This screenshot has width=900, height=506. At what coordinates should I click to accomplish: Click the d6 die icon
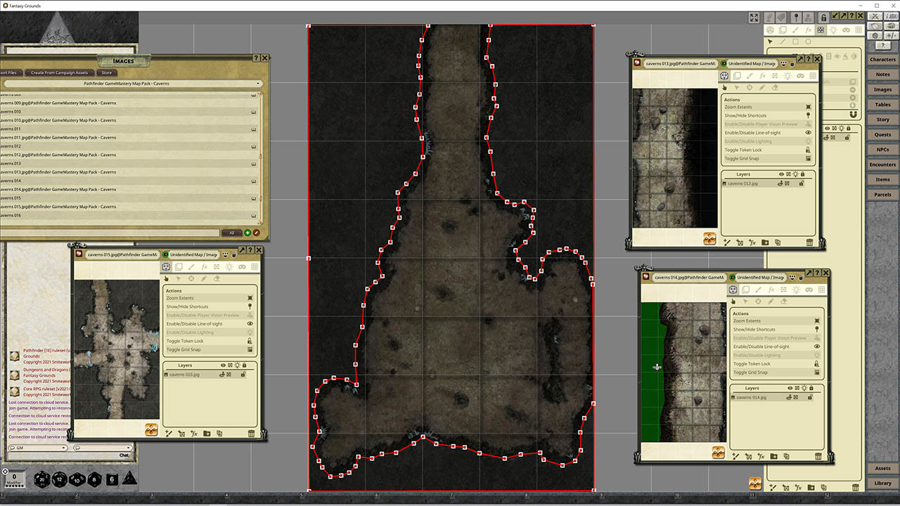tap(112, 480)
